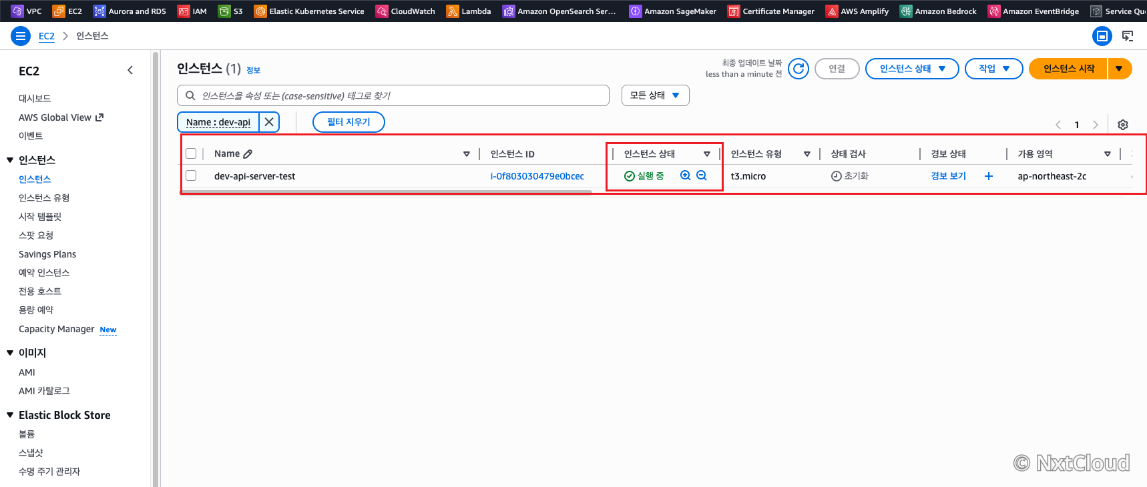
Task: Click the 연결 button
Action: pyautogui.click(x=837, y=69)
